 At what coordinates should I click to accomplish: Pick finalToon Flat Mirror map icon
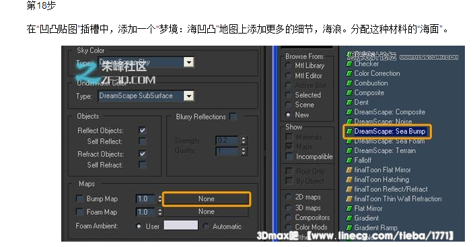pos(349,170)
